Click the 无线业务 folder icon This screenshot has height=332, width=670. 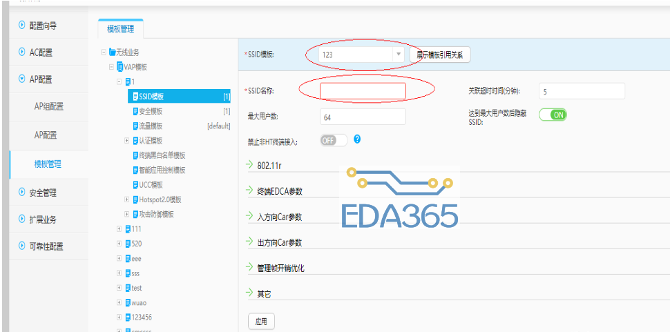point(113,52)
